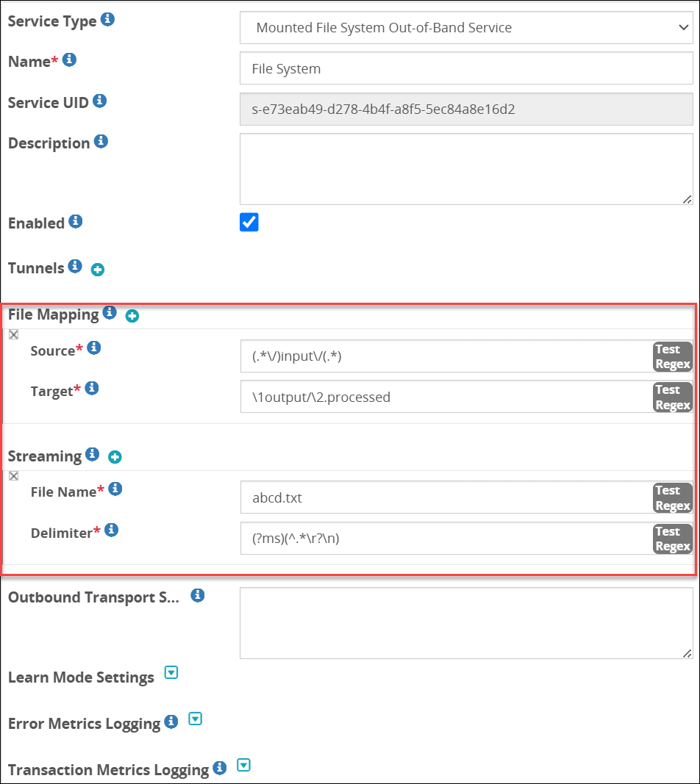This screenshot has height=784, width=700.
Task: Open info tooltip for Service Type
Action: [107, 20]
